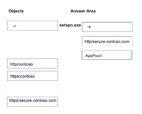Viewport: 142px width, 114px height.
Task: Click the AppPool1 account name text
Action: click(x=94, y=56)
